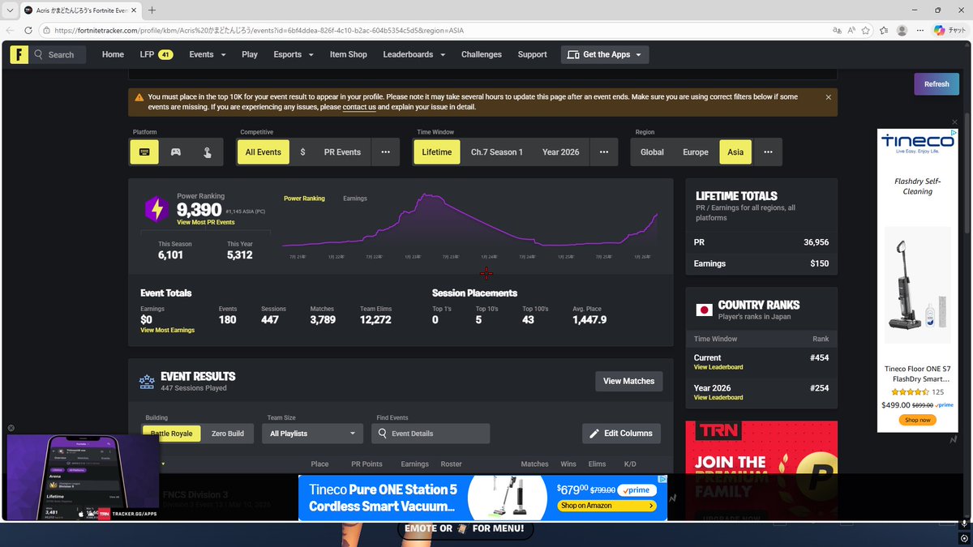Select the All Events competitive filter

point(263,152)
